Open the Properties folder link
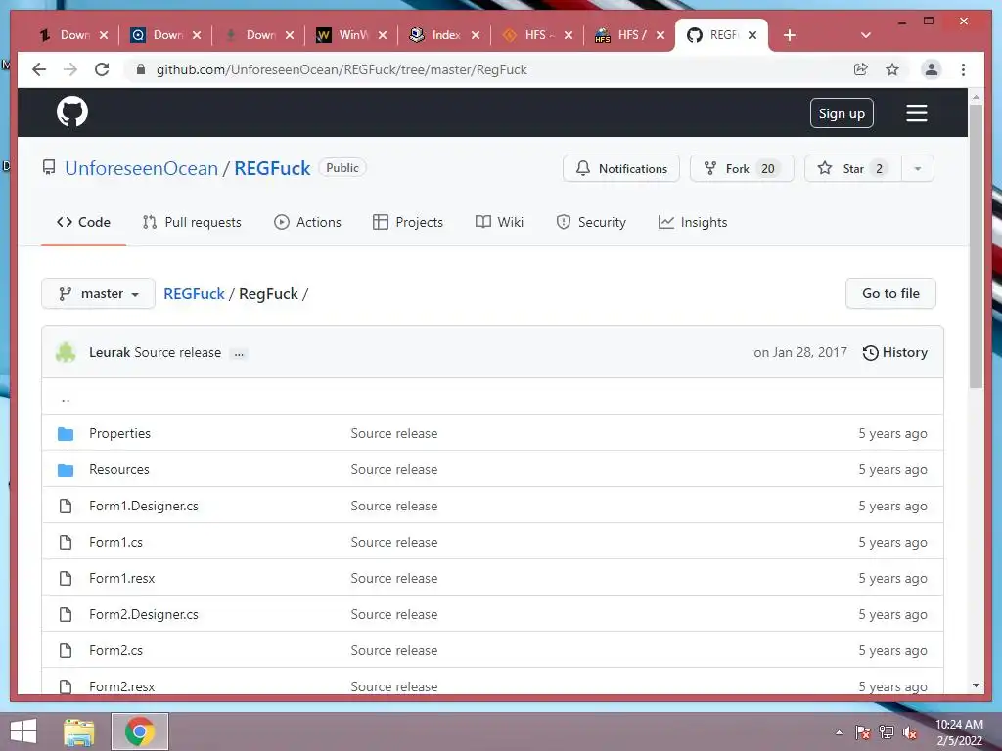Screen dimensions: 1002x751 pyautogui.click(x=119, y=433)
